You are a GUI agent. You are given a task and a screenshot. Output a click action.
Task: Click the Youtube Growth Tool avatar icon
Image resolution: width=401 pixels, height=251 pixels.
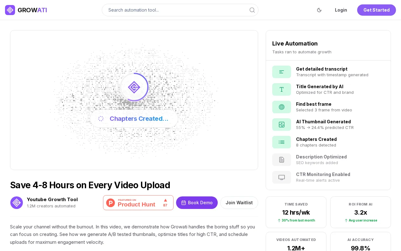tap(17, 203)
